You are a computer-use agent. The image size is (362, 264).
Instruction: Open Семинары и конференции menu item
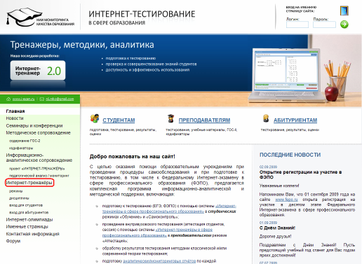pyautogui.click(x=34, y=125)
